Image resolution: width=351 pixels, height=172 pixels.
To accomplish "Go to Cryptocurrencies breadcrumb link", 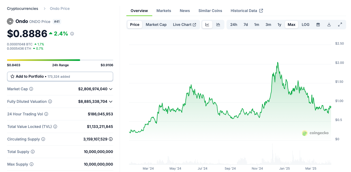I will pos(22,9).
